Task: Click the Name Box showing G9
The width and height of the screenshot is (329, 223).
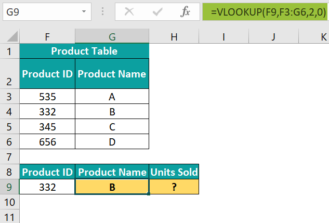Action: (47, 12)
